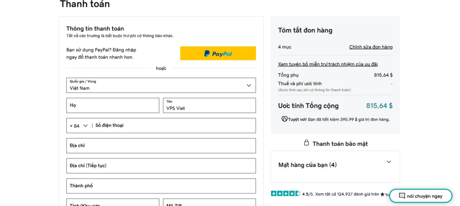
Task: Click the green Trustpilot star rating
Action: (x=285, y=193)
